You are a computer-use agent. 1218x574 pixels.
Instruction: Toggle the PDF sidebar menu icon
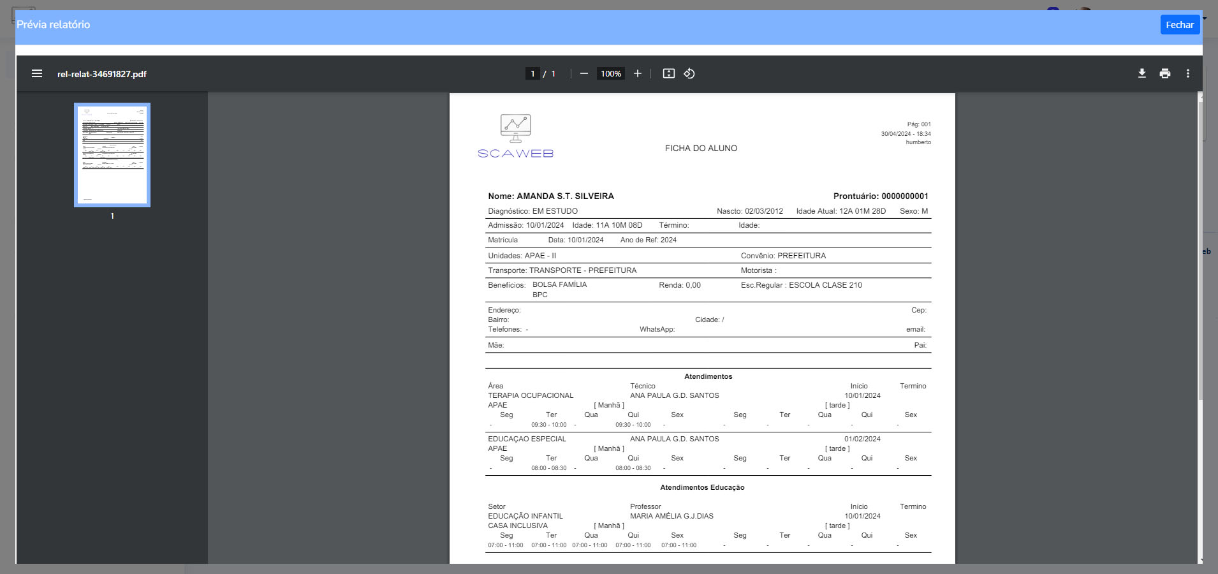point(37,74)
